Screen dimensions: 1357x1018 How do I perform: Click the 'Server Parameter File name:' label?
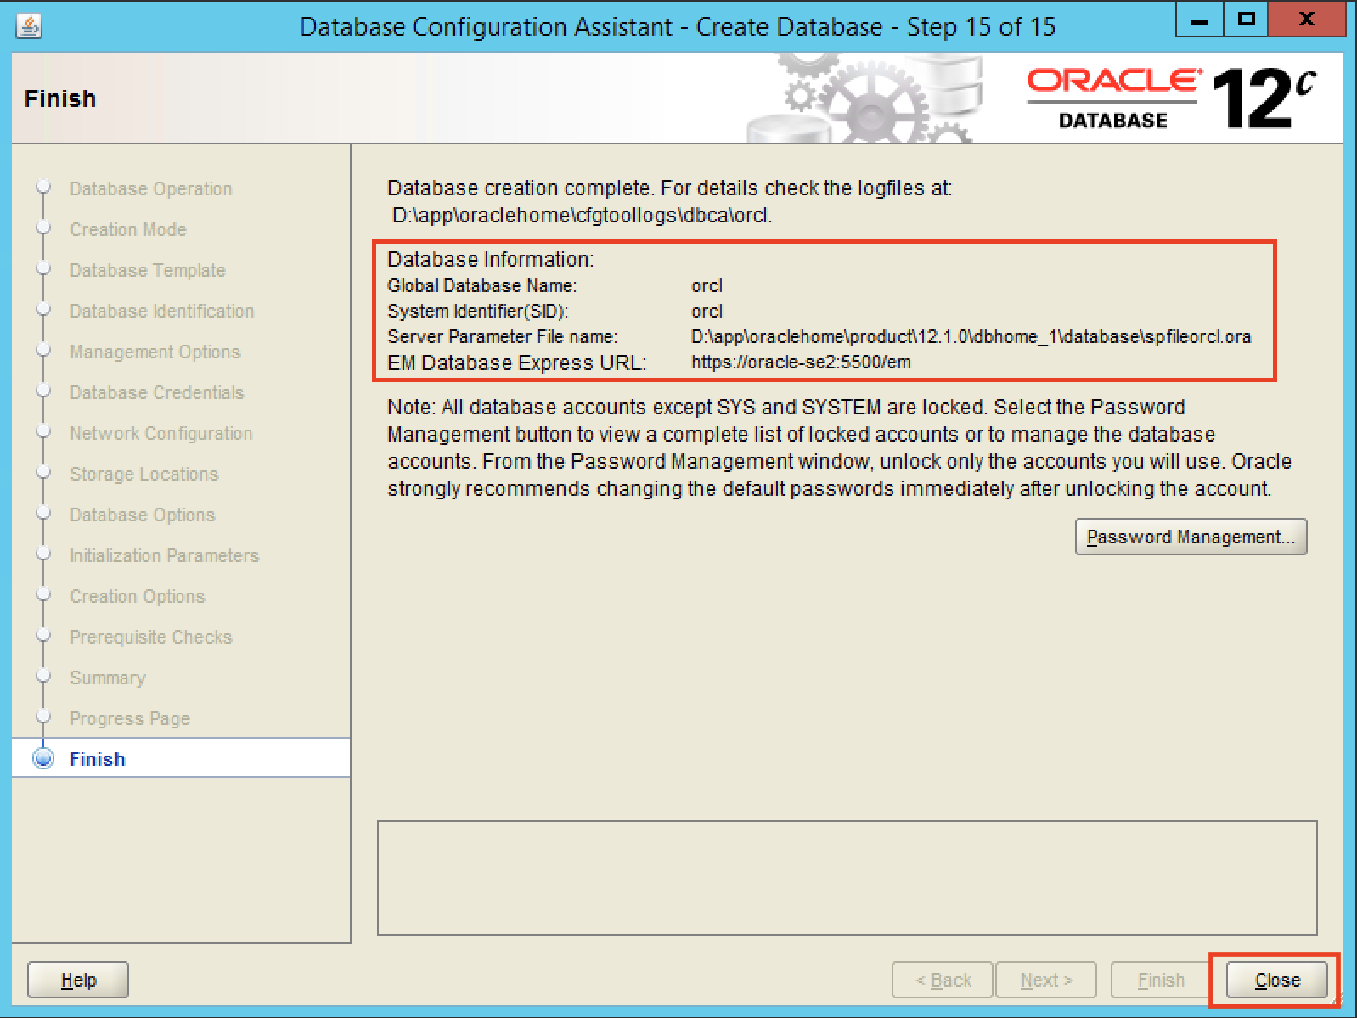(x=502, y=336)
